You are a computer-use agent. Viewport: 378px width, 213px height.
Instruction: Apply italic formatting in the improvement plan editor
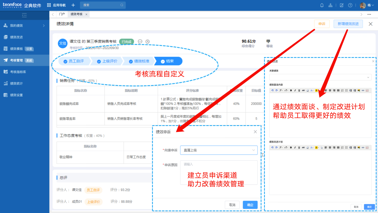click(x=295, y=147)
